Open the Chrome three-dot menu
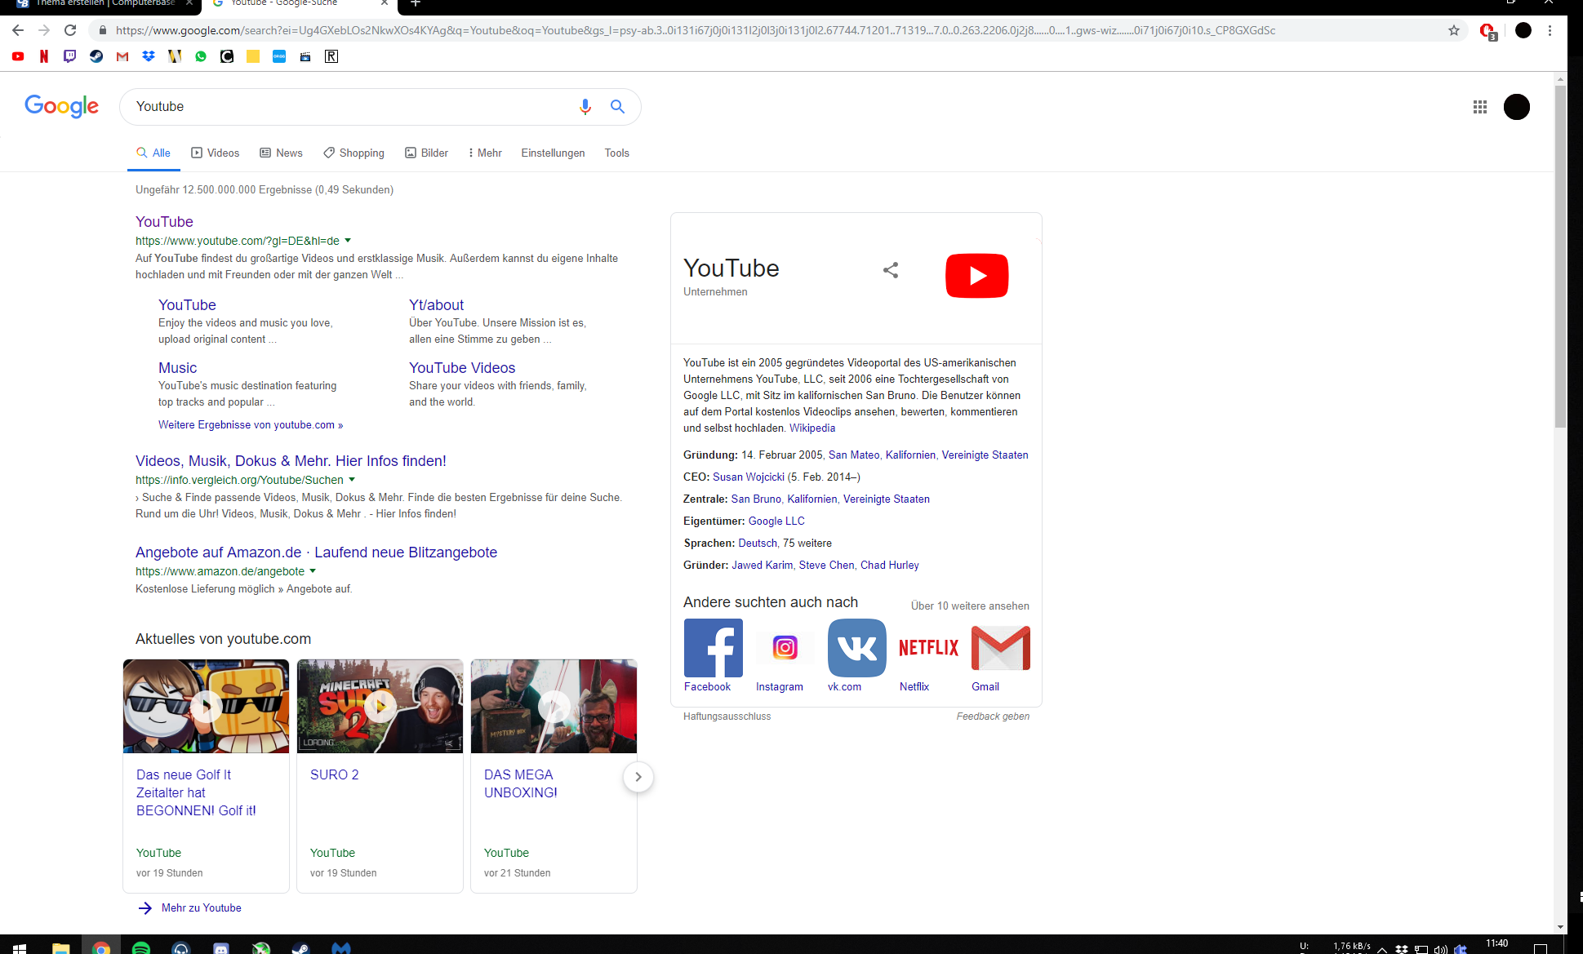 click(1550, 30)
